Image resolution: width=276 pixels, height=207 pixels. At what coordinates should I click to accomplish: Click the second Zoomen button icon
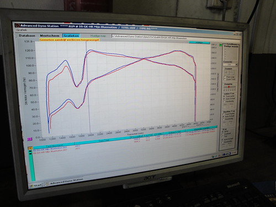click(232, 72)
